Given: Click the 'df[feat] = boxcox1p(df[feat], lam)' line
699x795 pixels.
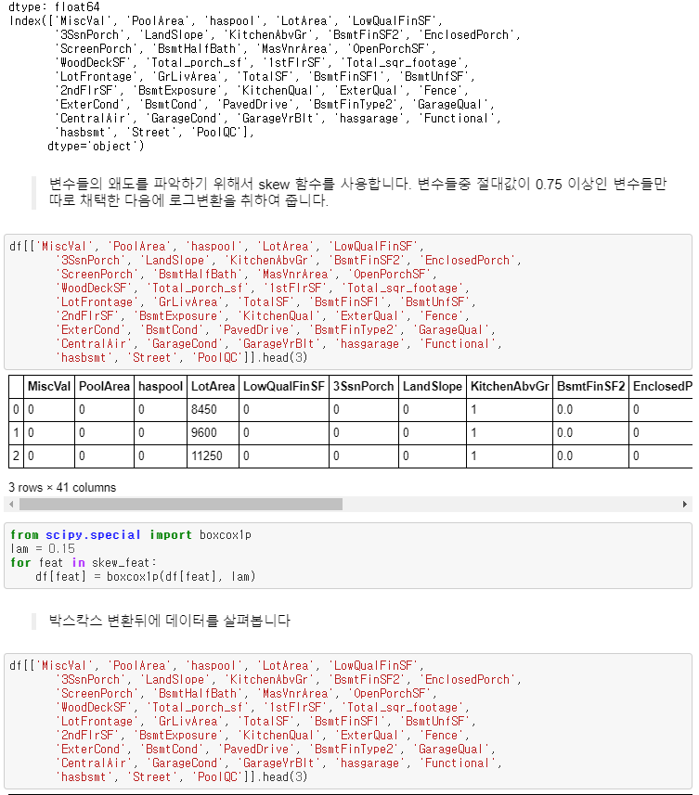Looking at the screenshot, I should point(146,577).
